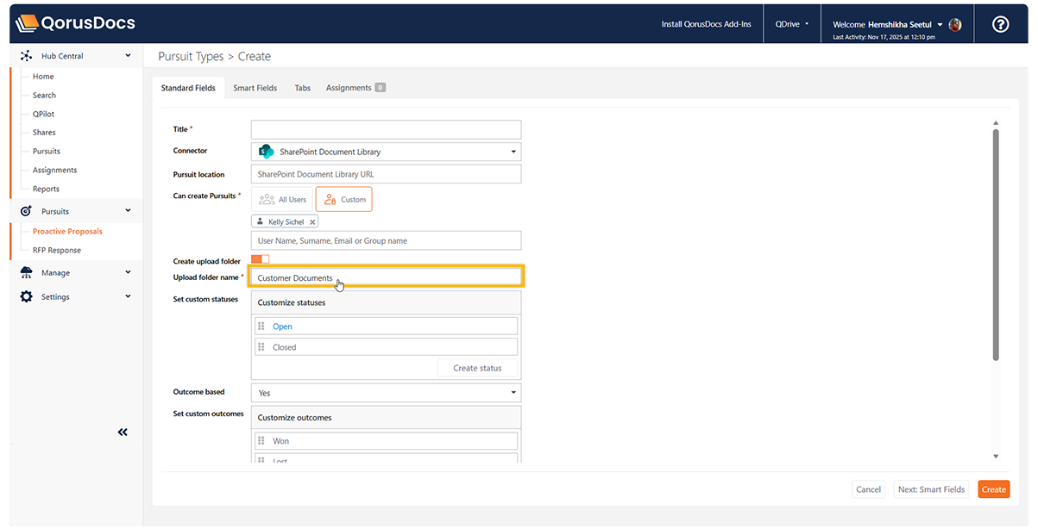Image resolution: width=1038 pixels, height=529 pixels.
Task: Click the orange Create button
Action: (993, 489)
